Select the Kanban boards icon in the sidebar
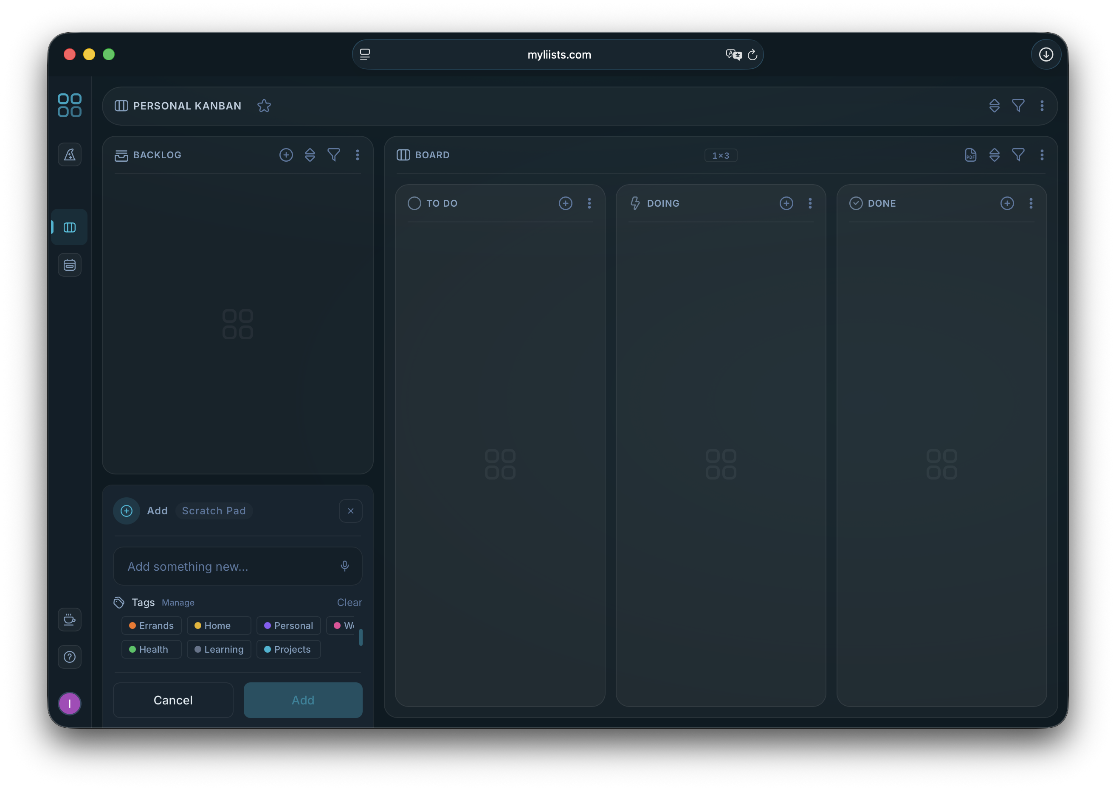Screen dimensions: 1116x791 pos(70,227)
